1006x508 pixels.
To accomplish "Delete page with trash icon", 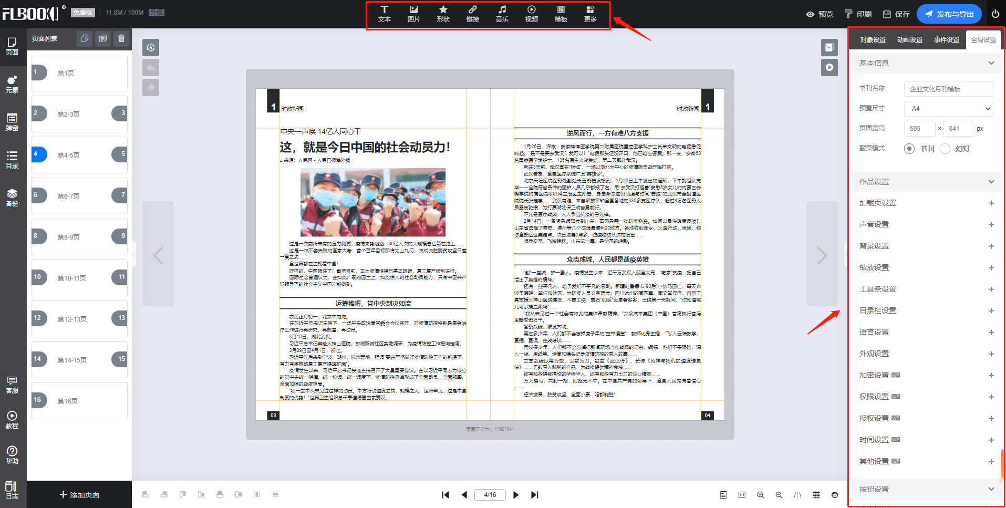I will [121, 38].
